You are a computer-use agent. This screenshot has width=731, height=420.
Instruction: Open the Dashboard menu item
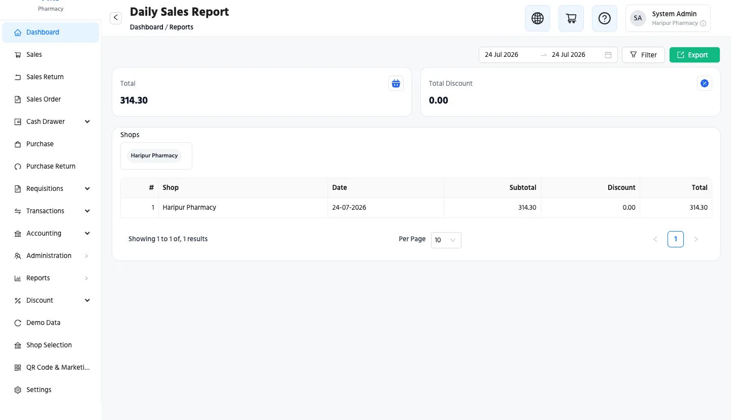pyautogui.click(x=50, y=33)
